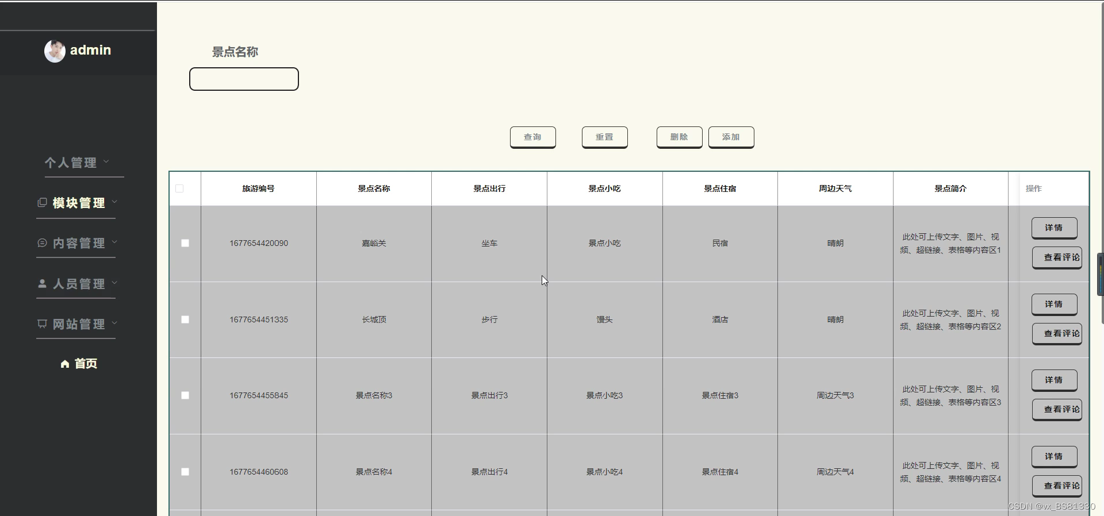Click cell 馒头
Viewport: 1104px width, 516px height.
coord(604,319)
